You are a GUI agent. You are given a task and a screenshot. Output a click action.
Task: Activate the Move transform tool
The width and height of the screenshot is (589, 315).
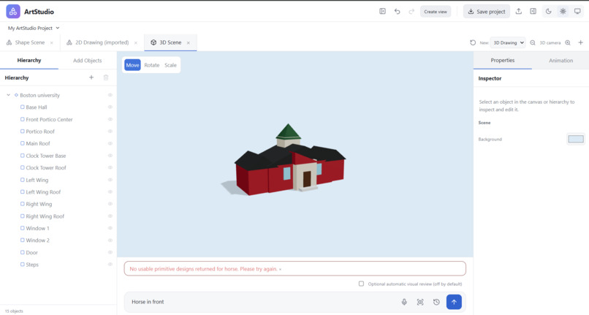tap(132, 65)
